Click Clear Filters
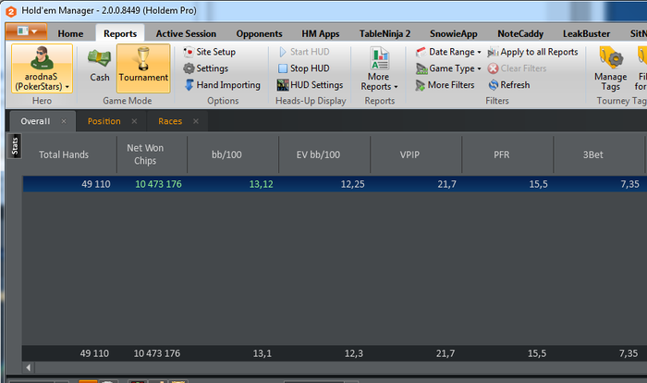The image size is (647, 383). pos(517,68)
